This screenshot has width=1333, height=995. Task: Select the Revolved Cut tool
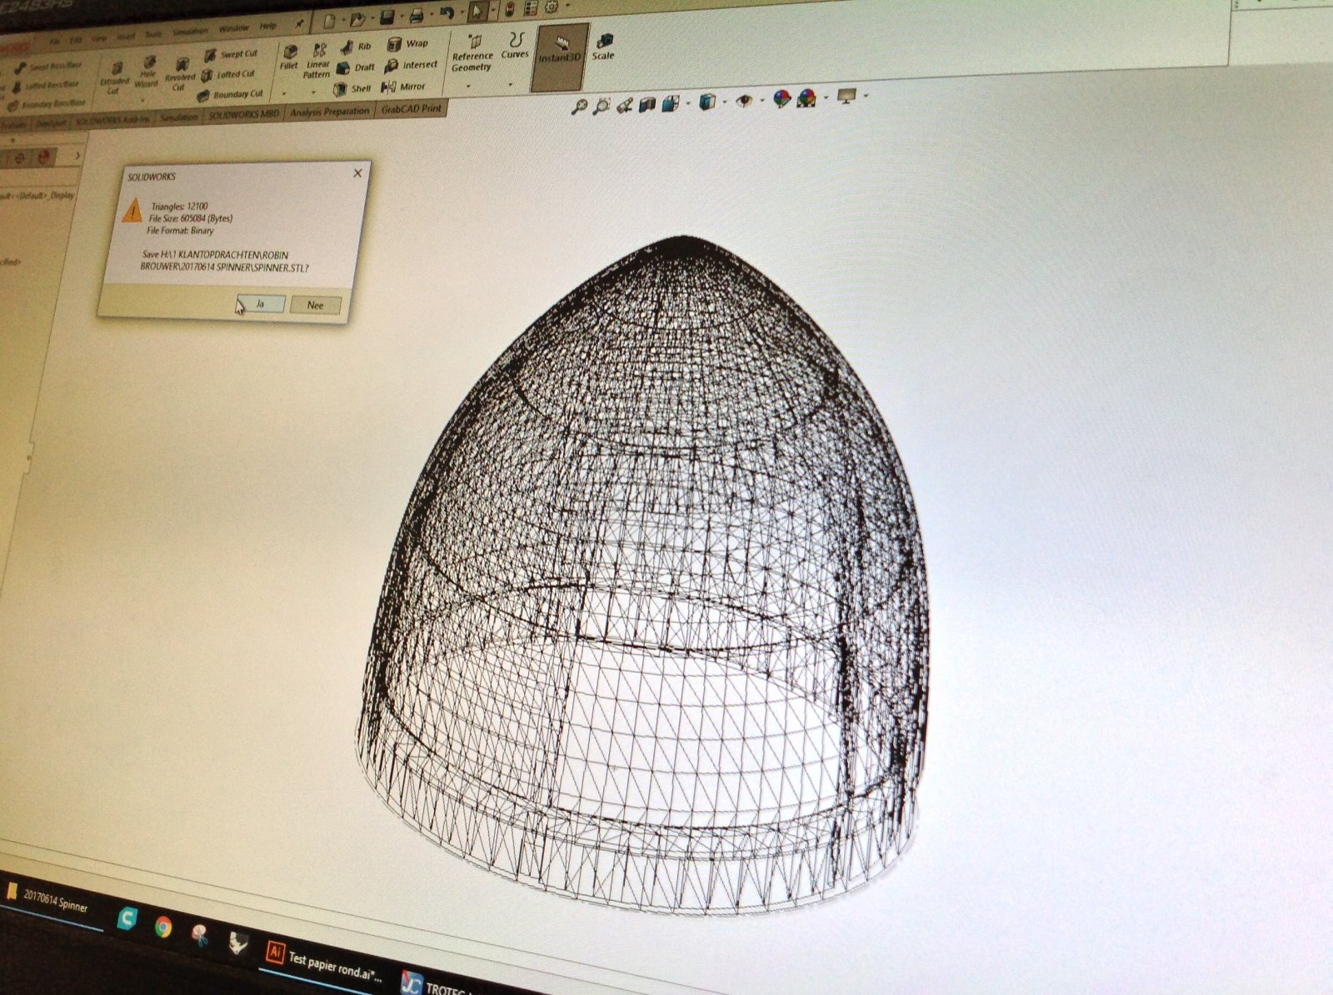tap(179, 74)
